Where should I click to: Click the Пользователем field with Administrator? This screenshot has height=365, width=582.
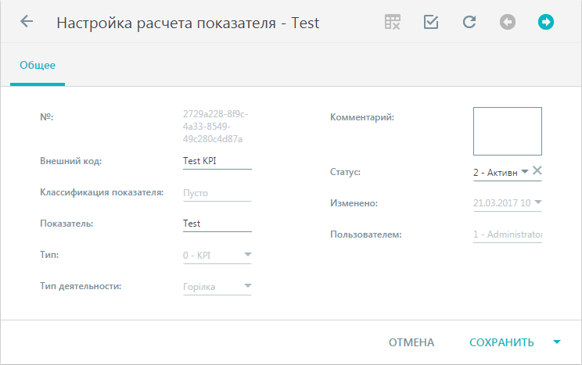pyautogui.click(x=508, y=234)
